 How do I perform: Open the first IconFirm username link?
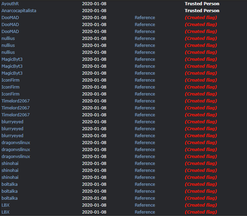(10, 80)
